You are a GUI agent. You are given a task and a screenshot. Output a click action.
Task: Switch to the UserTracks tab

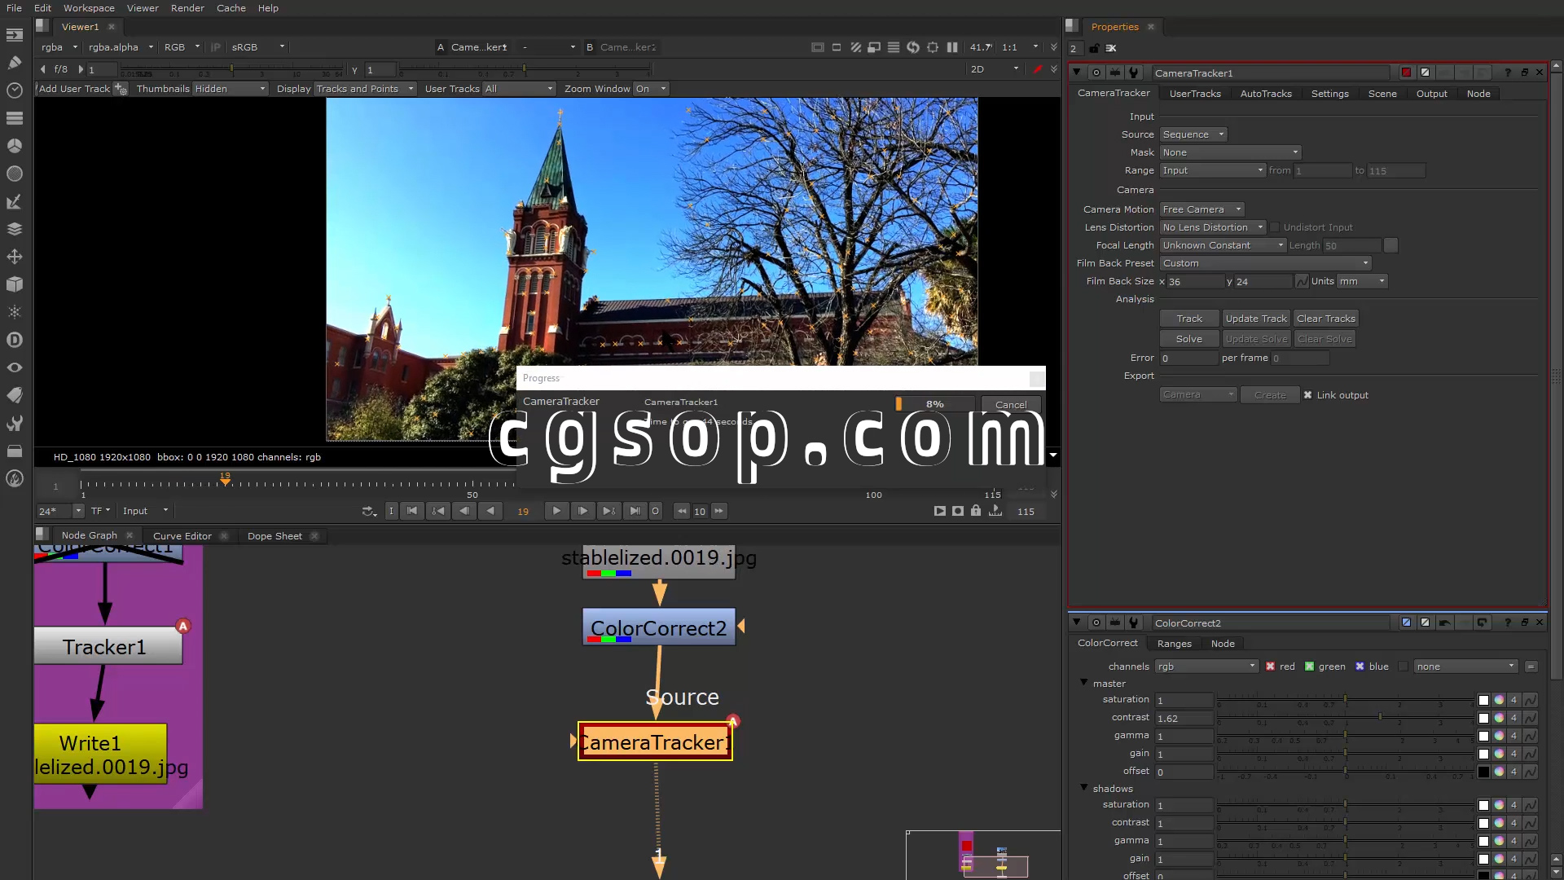(x=1194, y=94)
